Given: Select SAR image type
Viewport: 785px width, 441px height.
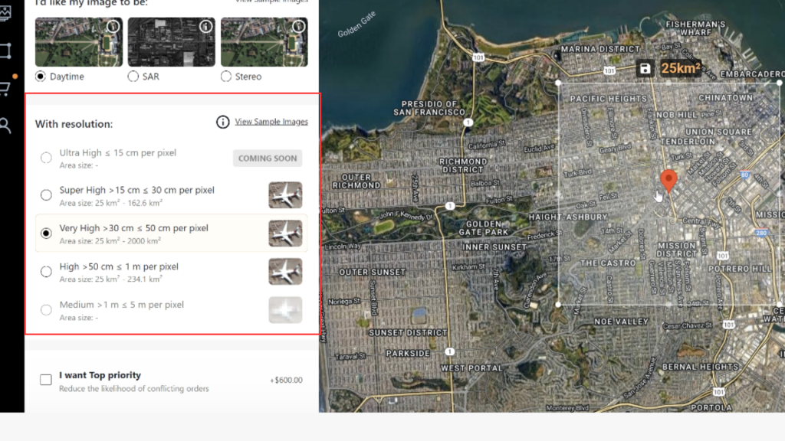Looking at the screenshot, I should pos(133,77).
